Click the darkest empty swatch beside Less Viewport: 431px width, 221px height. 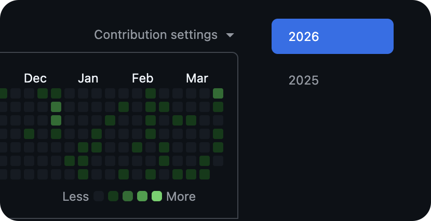pos(99,196)
